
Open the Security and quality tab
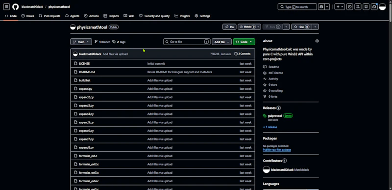click(x=154, y=16)
